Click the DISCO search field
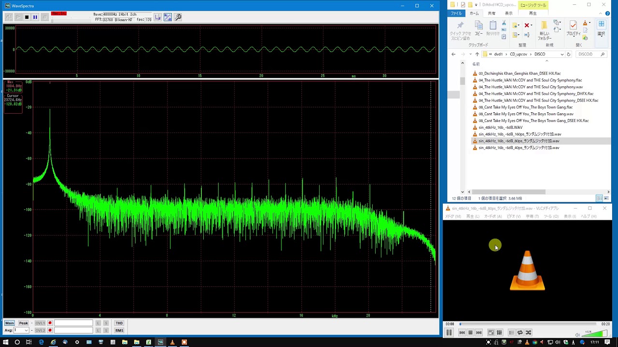 (x=591, y=54)
